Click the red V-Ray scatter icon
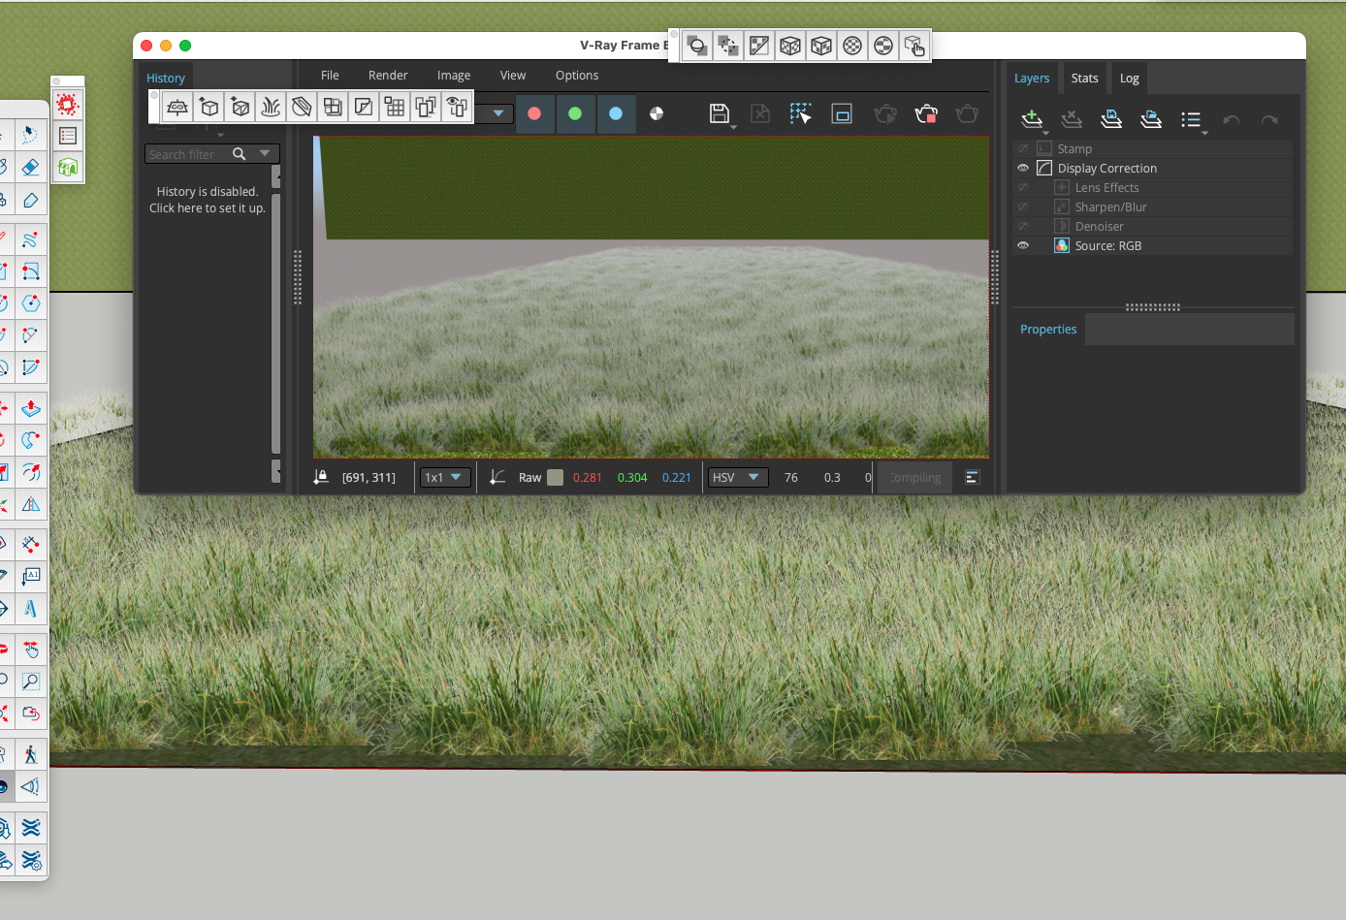The height and width of the screenshot is (920, 1346). pyautogui.click(x=68, y=104)
